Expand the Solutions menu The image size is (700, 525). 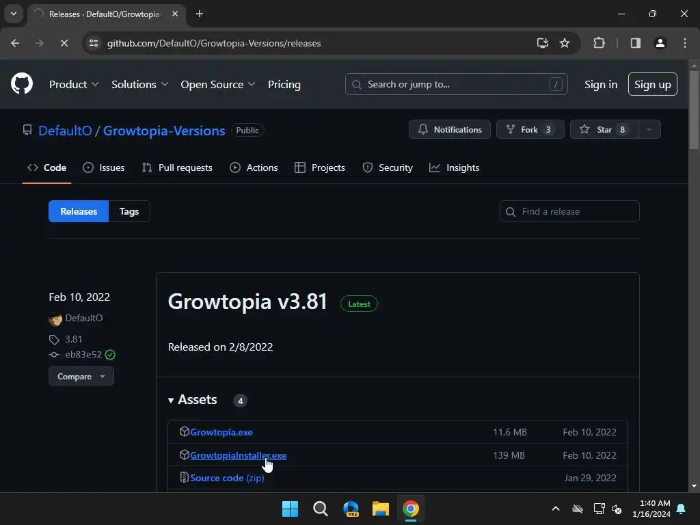tap(139, 84)
